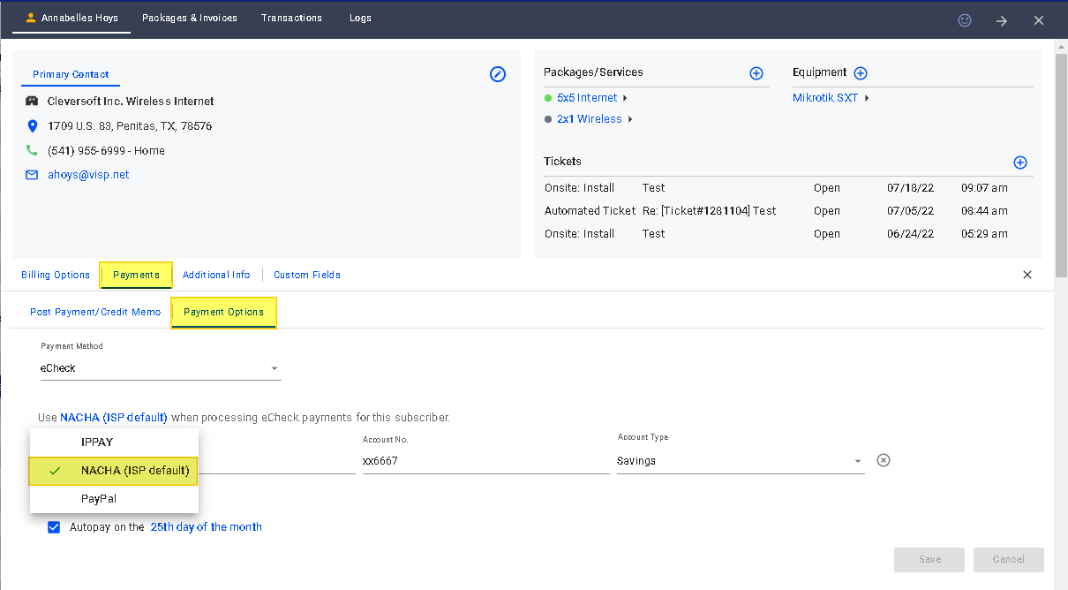
Task: Open the Custom Fields tab
Action: [x=307, y=275]
